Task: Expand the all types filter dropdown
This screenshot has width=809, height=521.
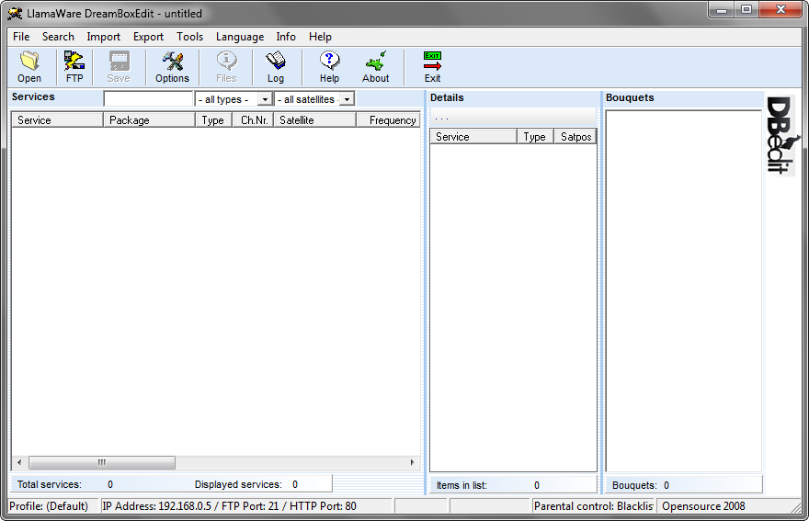Action: (x=265, y=99)
